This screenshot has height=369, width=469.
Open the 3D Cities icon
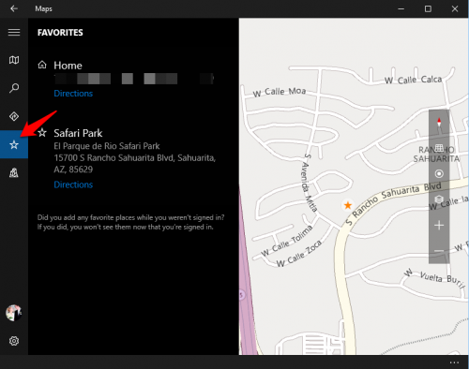tap(14, 172)
